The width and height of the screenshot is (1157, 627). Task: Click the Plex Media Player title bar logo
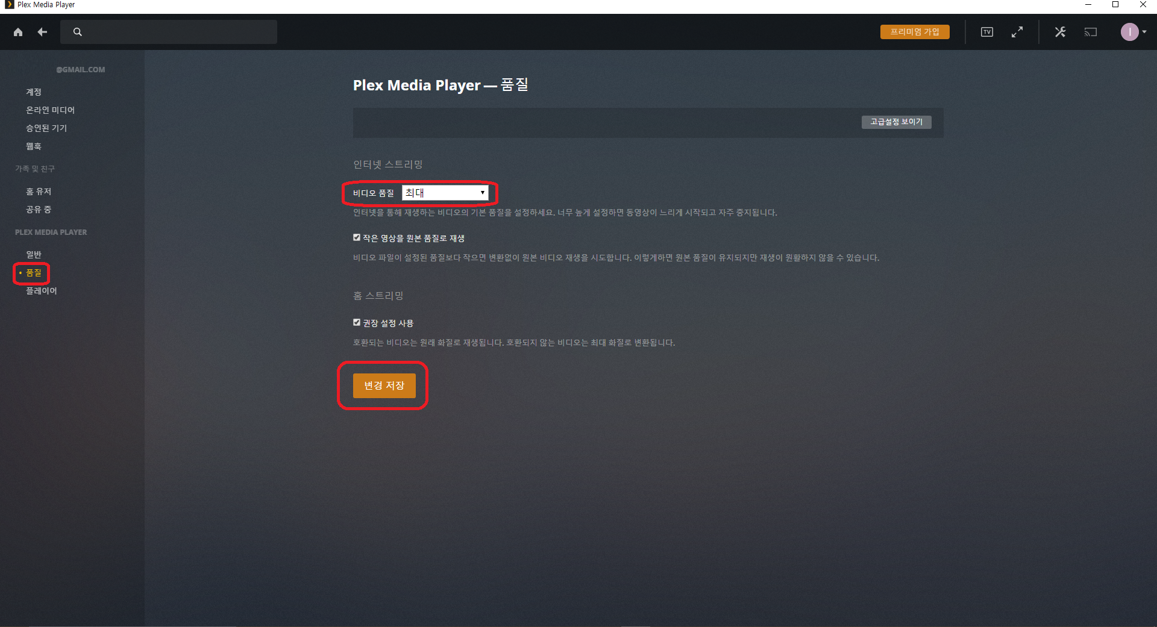(x=9, y=5)
